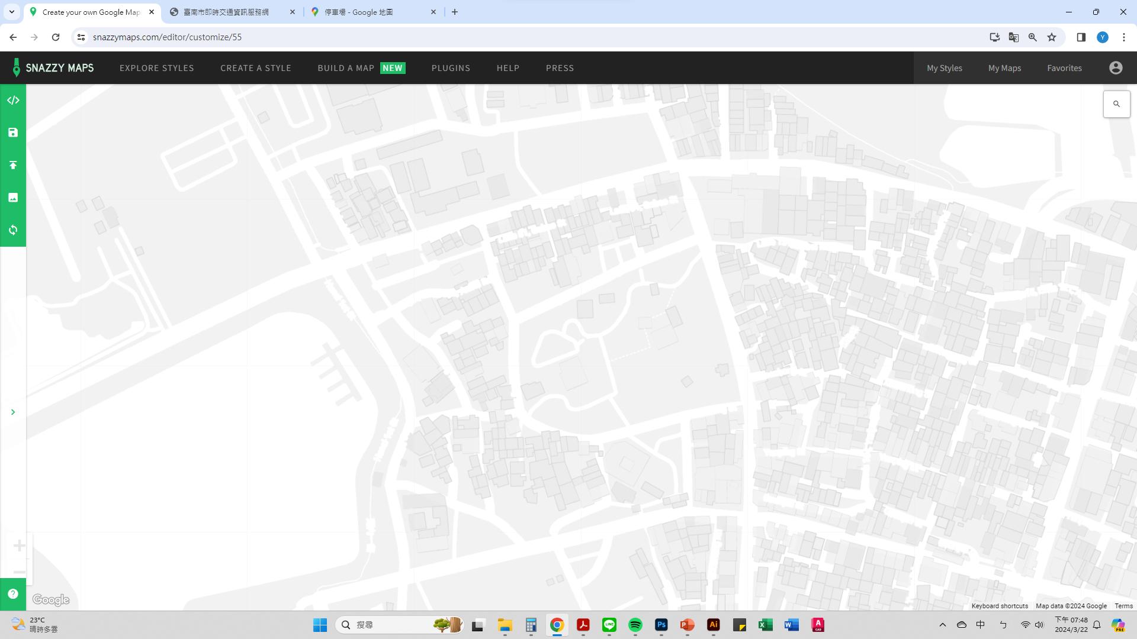Screen dimensions: 1137x639
Task: Click the image icon in sidebar
Action: (13, 198)
